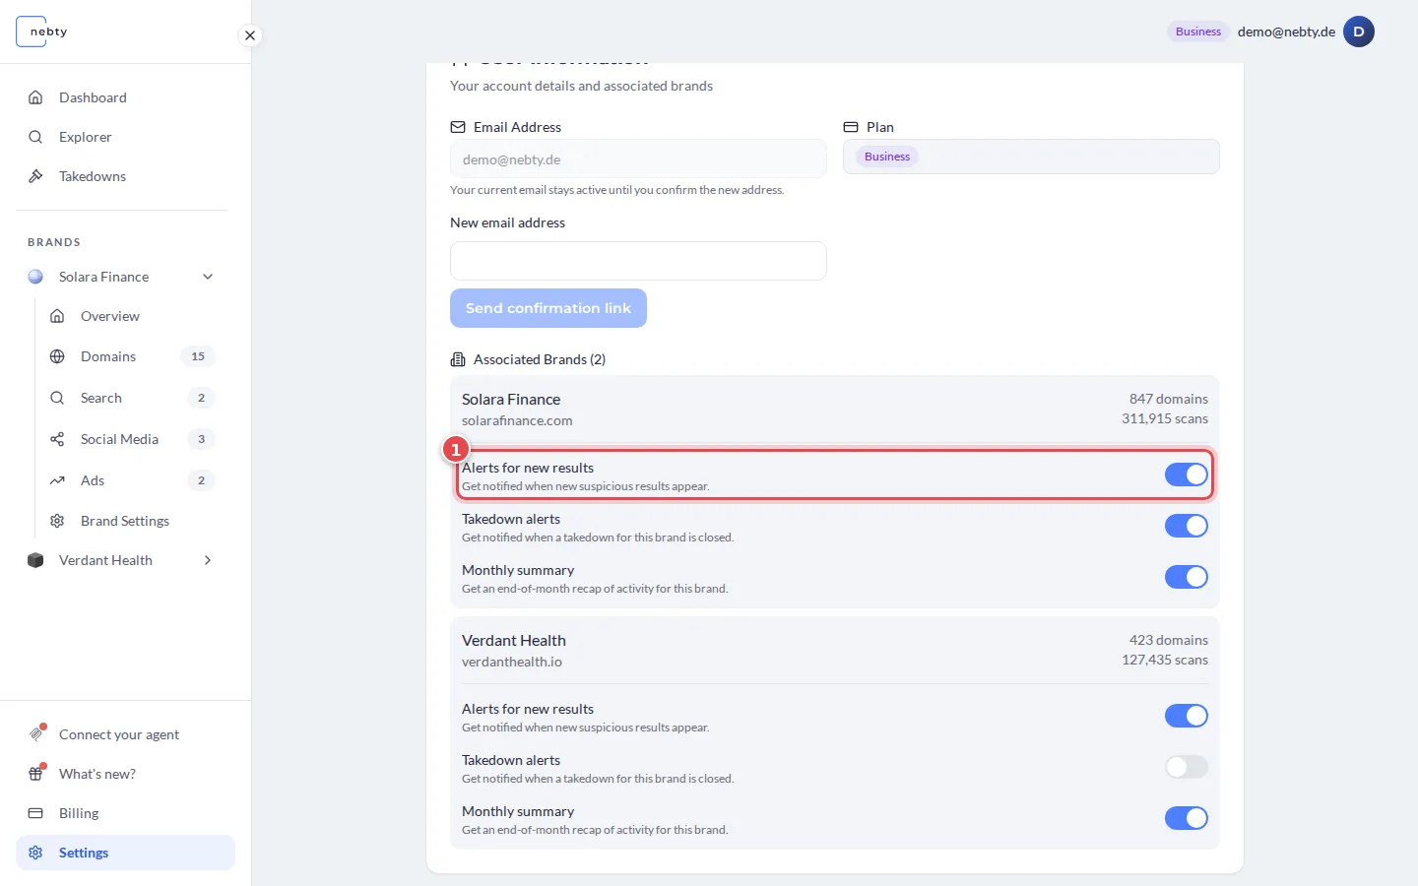
Task: Click 847 domains count
Action: coord(1169,399)
